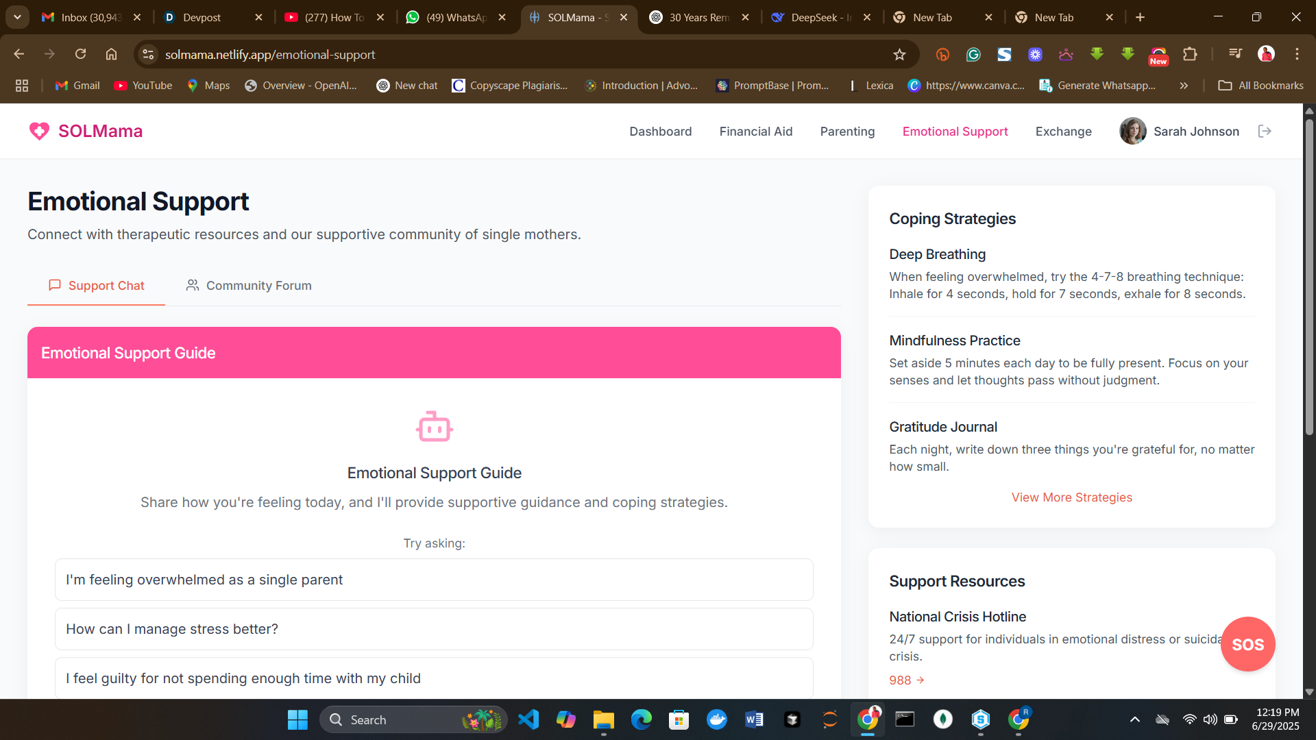Viewport: 1316px width, 740px height.
Task: Expand the tab search dropdown arrow
Action: pos(17,17)
